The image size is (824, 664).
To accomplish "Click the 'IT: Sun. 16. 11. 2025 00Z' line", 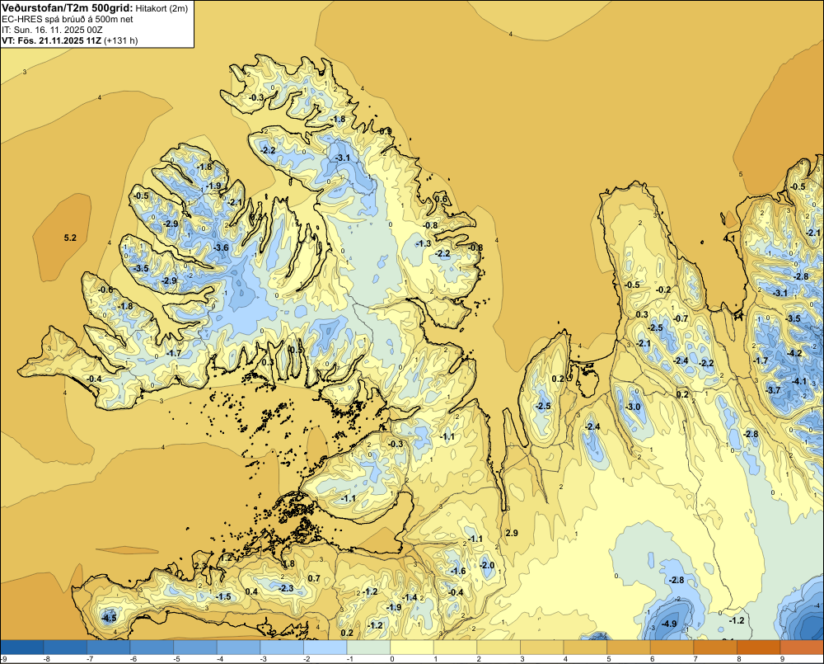I will (53, 30).
